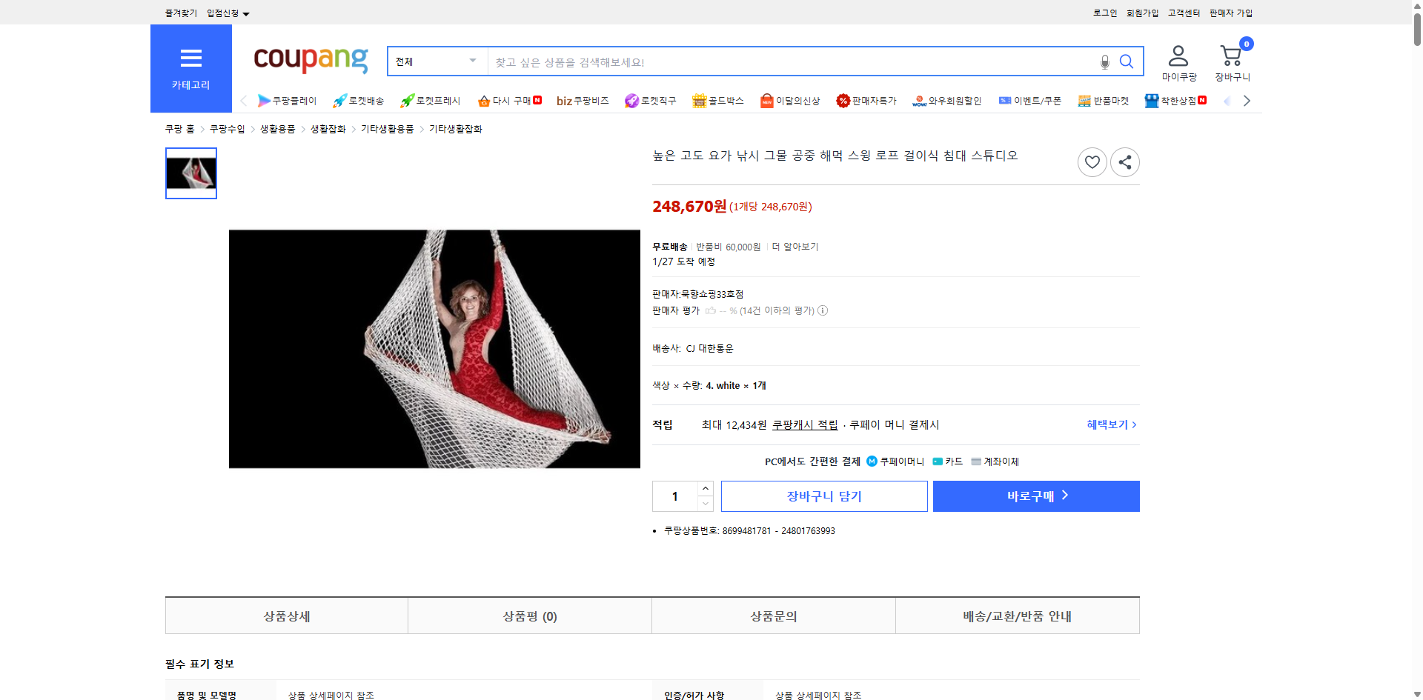Select the product image thumbnail

(x=190, y=173)
